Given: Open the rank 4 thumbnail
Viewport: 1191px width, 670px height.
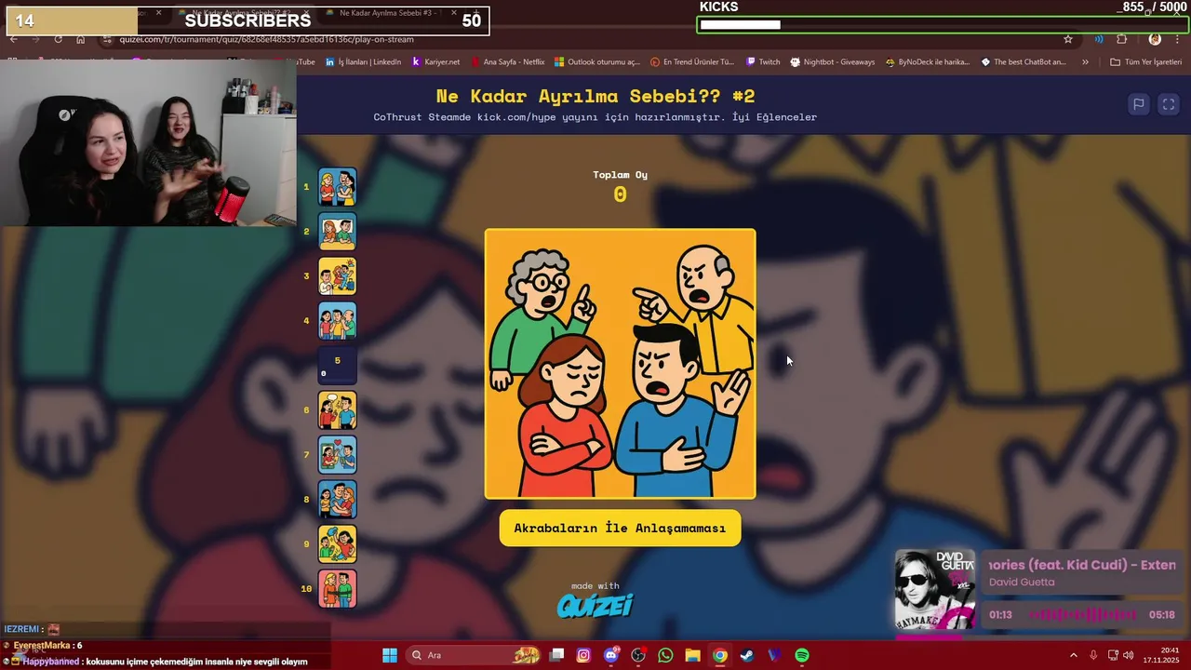Looking at the screenshot, I should (x=338, y=321).
